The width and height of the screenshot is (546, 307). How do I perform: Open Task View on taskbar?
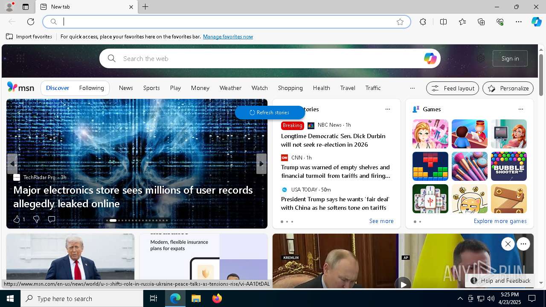(154, 298)
